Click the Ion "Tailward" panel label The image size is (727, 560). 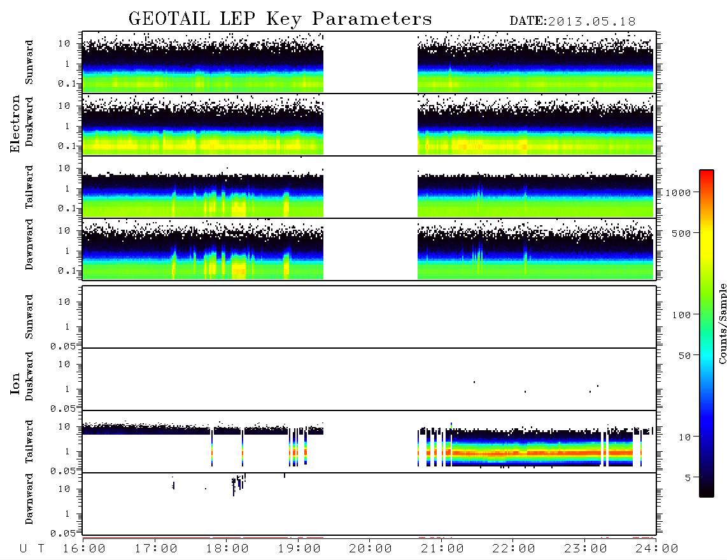[x=29, y=442]
